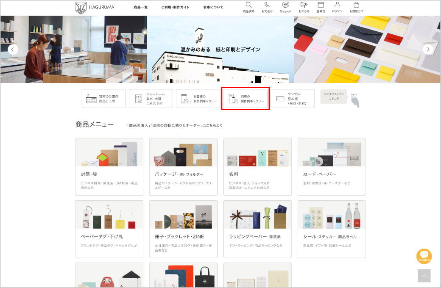
Task: Open お問合せ phone icon
Action: pos(267,6)
